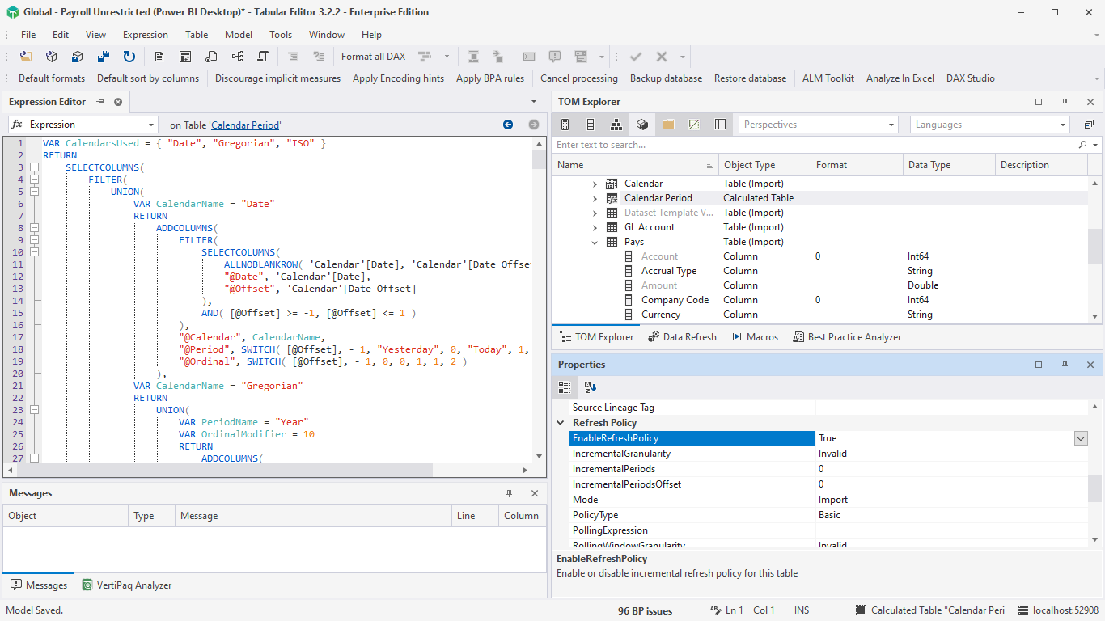This screenshot has width=1105, height=621.
Task: Switch Properties to categorized view
Action: [565, 387]
